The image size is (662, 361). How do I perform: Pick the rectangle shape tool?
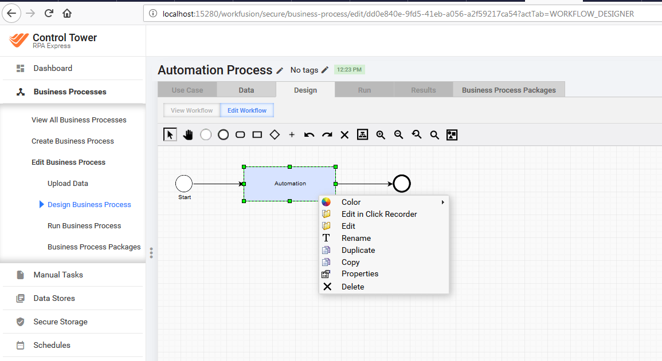click(x=257, y=135)
